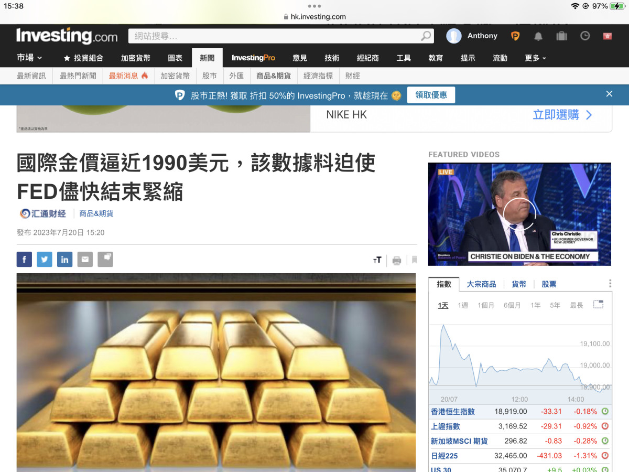Screen dimensions: 629x472
Task: Open the 圖表 menu item
Action: [175, 58]
